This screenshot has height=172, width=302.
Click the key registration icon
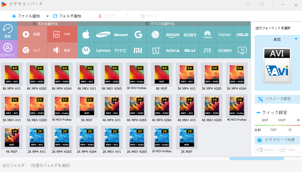(x=248, y=4)
